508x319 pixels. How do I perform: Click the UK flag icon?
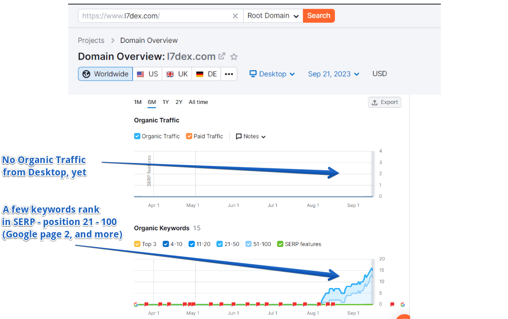170,74
